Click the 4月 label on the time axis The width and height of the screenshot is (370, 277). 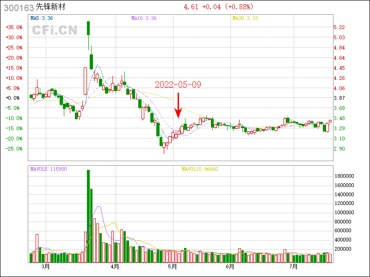coord(115,267)
